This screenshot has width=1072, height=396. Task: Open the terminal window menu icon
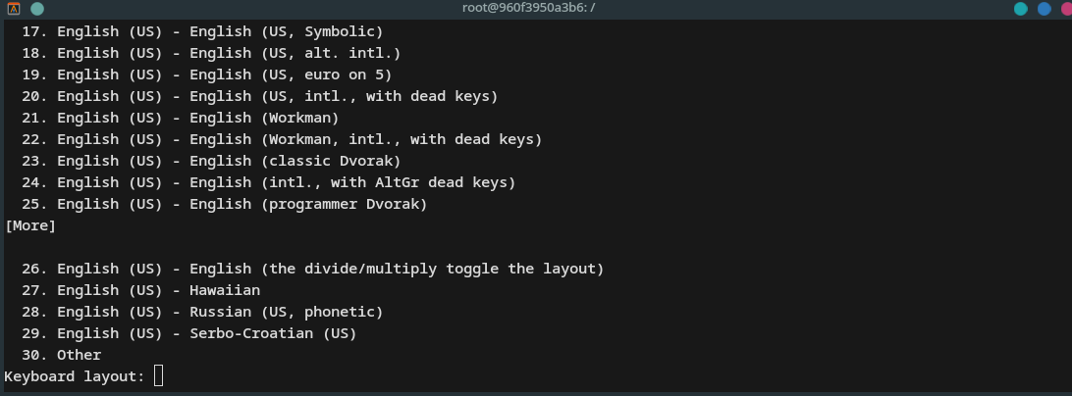13,9
